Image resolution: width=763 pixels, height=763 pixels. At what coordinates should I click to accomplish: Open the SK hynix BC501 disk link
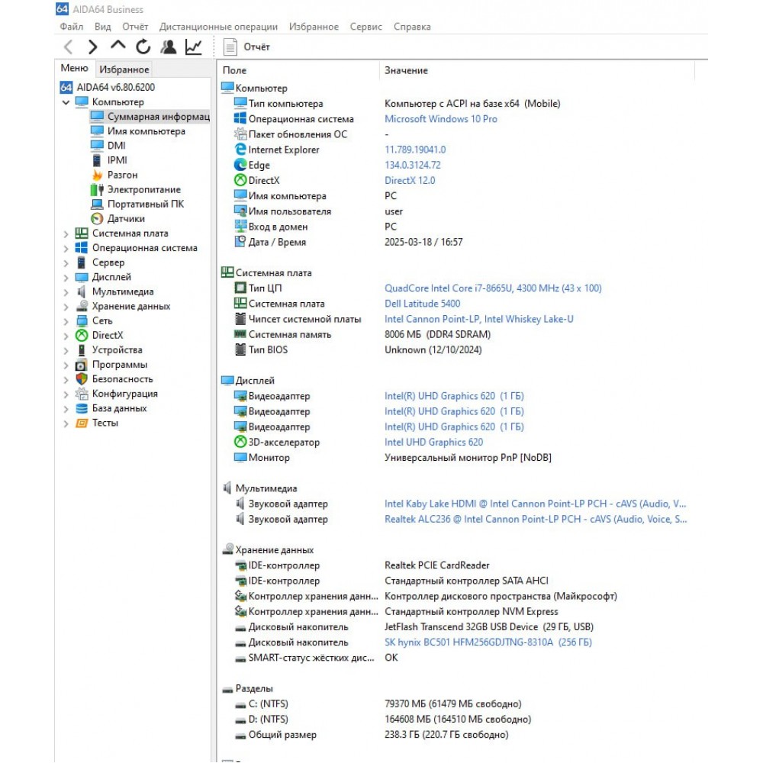point(488,642)
